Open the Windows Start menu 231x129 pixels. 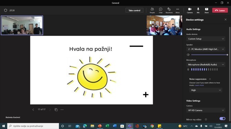point(3,126)
